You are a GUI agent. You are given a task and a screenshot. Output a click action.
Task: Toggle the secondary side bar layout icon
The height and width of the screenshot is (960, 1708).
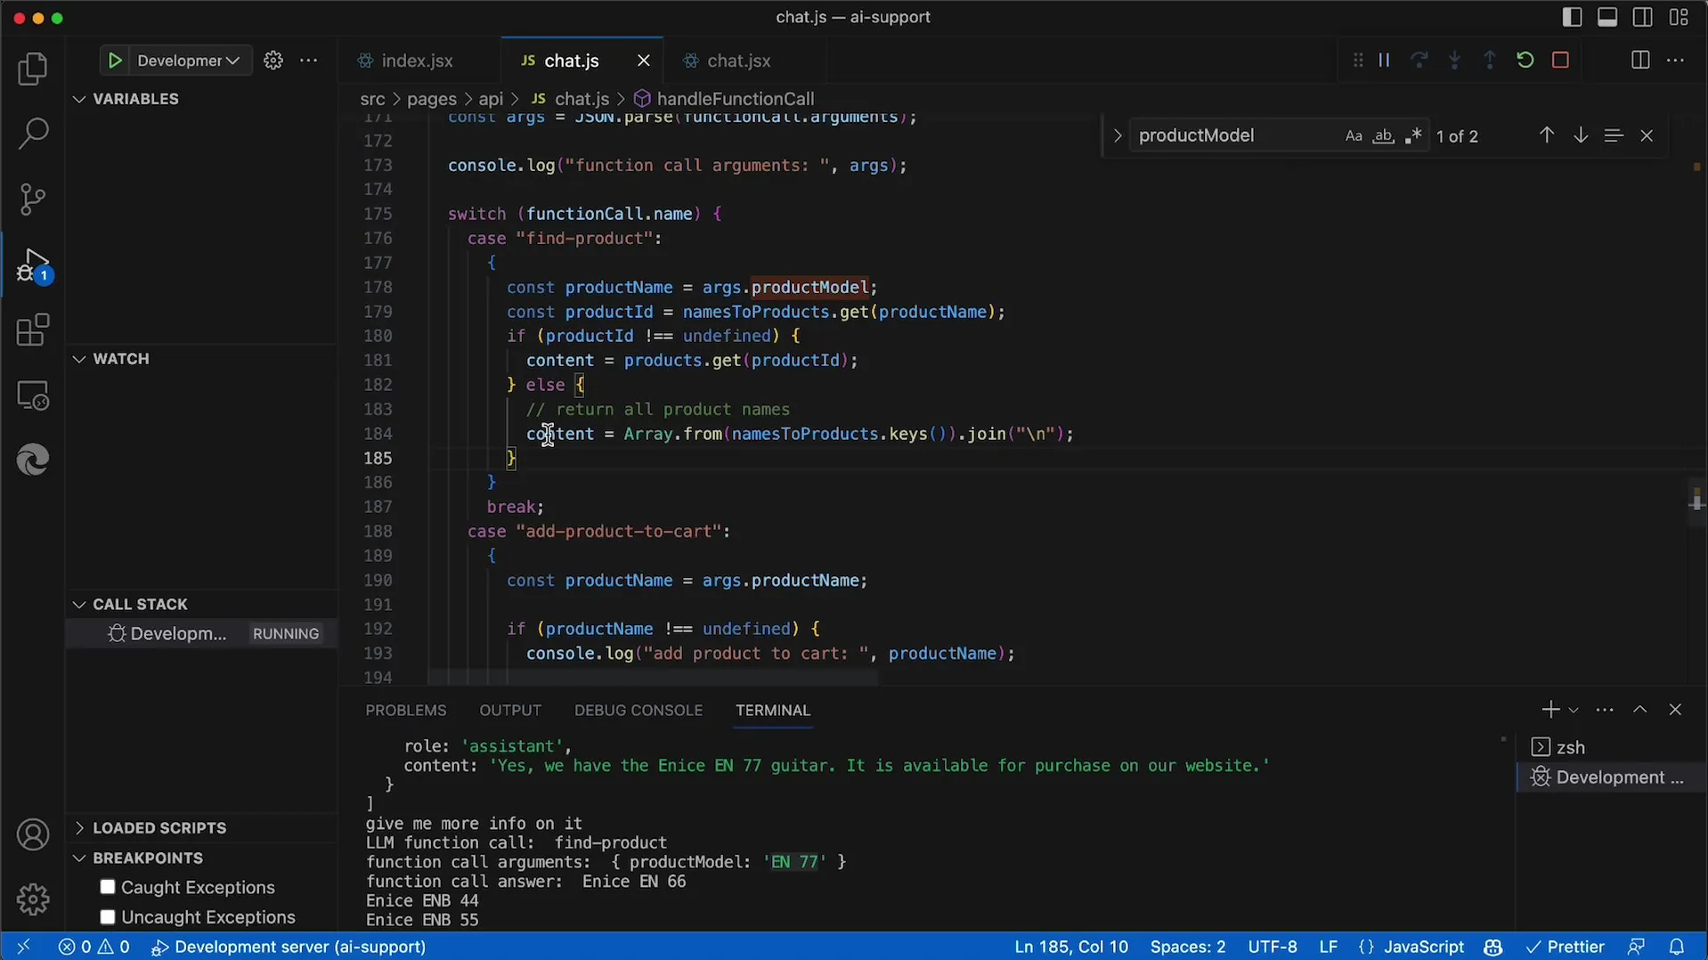[1643, 17]
